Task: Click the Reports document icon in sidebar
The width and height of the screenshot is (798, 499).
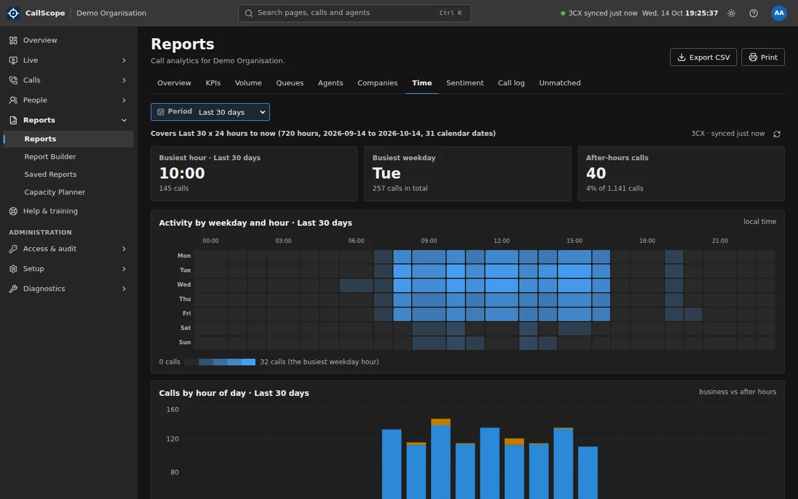Action: click(13, 120)
